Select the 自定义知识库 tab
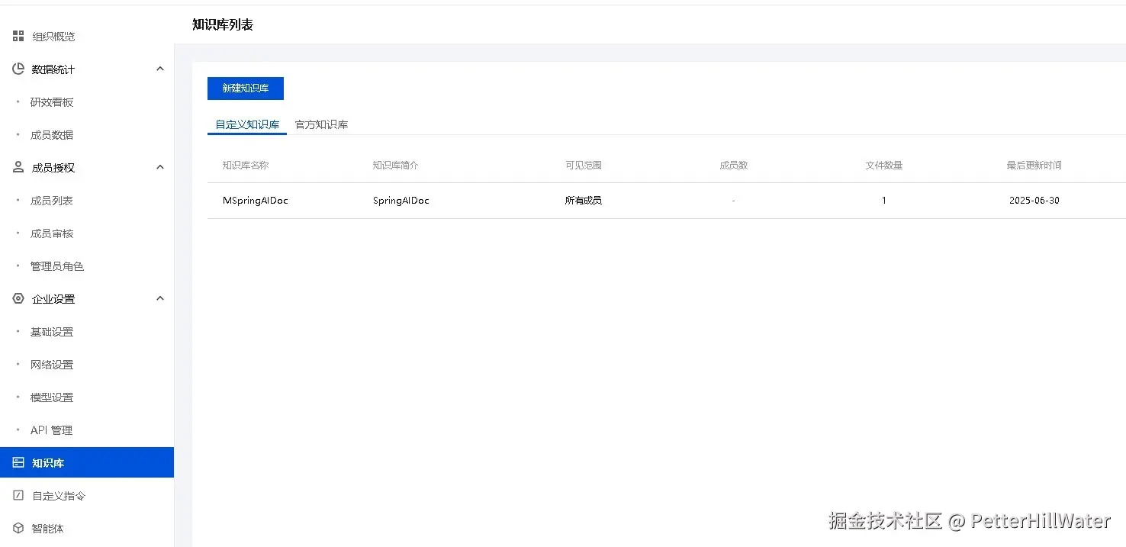Image resolution: width=1126 pixels, height=547 pixels. [246, 124]
